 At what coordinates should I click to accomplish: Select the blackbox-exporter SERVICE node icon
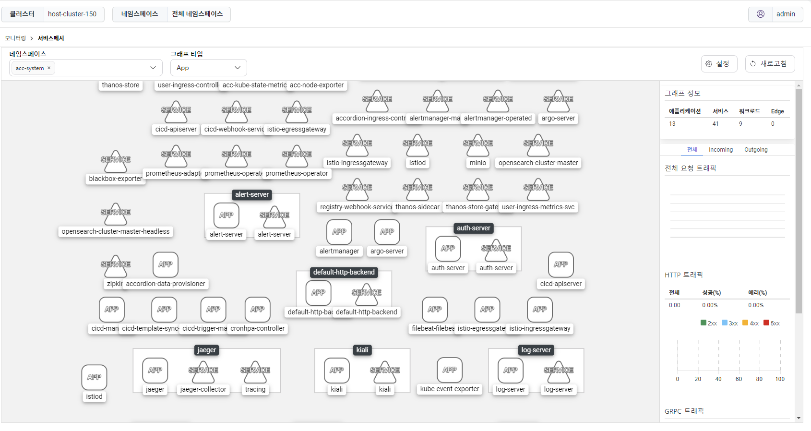click(116, 161)
